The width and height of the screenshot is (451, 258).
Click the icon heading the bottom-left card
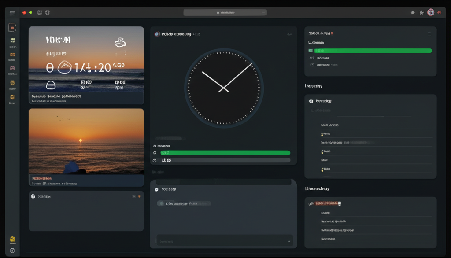(33, 196)
